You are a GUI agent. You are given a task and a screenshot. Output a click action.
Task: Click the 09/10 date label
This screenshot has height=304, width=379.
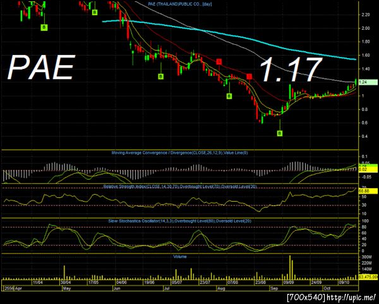(x=344, y=283)
